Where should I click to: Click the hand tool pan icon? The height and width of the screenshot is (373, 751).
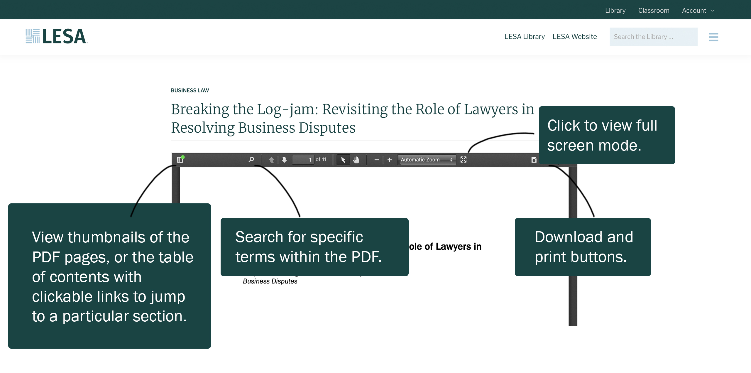pyautogui.click(x=358, y=160)
